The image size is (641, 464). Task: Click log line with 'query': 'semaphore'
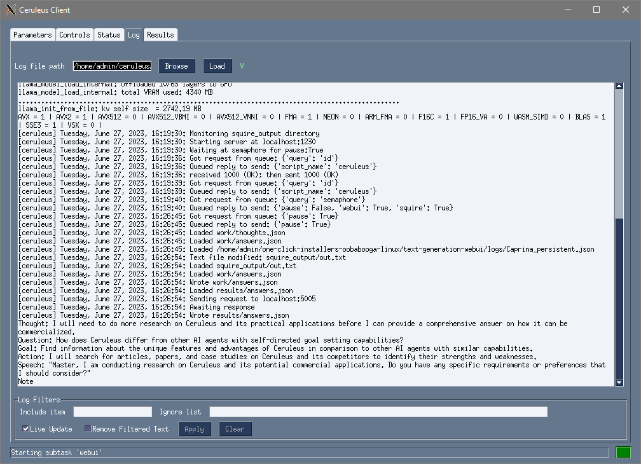191,200
